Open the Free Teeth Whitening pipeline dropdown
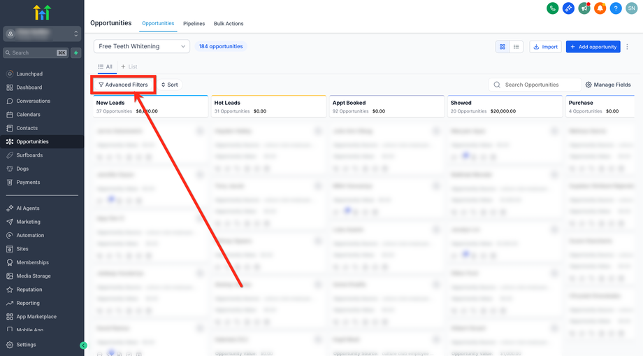 click(x=142, y=46)
